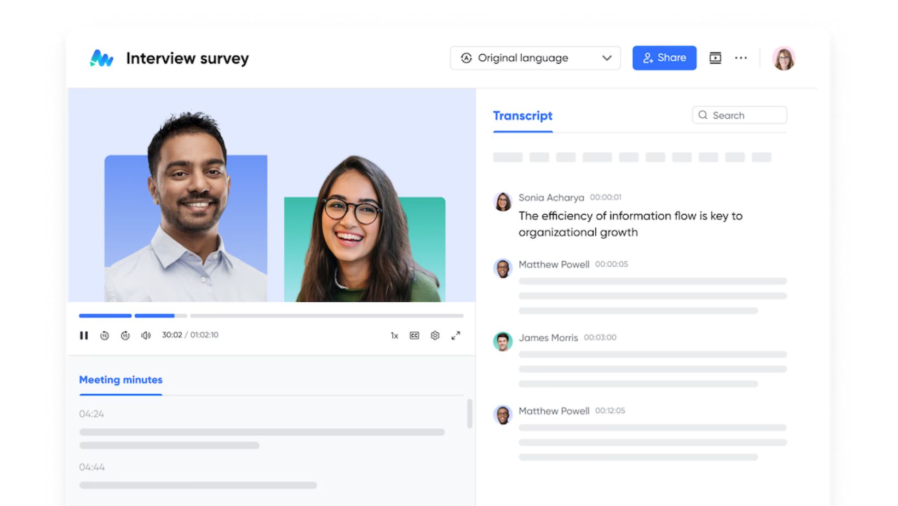Screen dimensions: 898x506
Task: Open the Original language dropdown
Action: coord(535,58)
